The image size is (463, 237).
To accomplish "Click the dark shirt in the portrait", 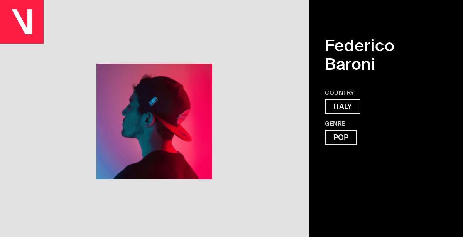I will pyautogui.click(x=158, y=166).
